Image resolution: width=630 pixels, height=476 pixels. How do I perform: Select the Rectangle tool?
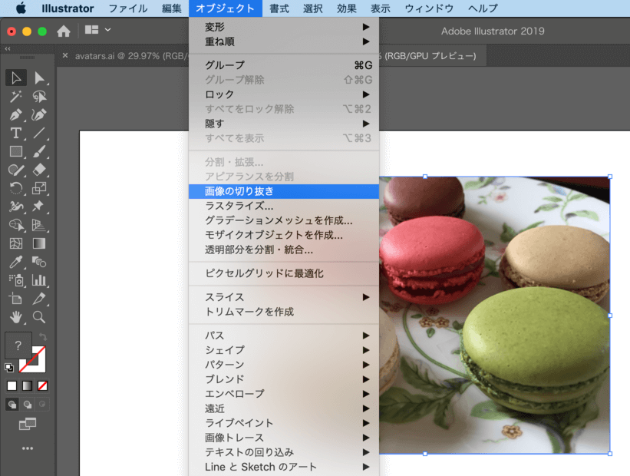coord(16,151)
